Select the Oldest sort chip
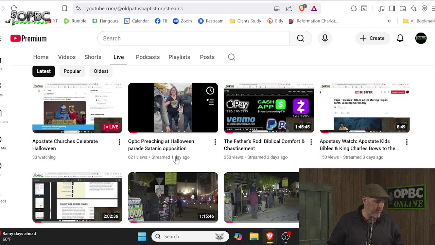Image resolution: width=435 pixels, height=245 pixels. coord(101,71)
